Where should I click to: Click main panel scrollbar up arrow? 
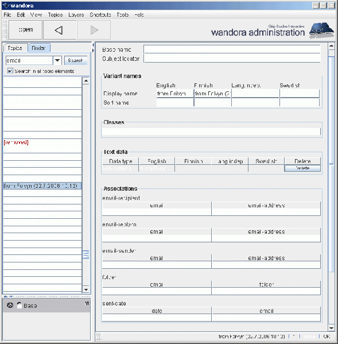coord(332,46)
